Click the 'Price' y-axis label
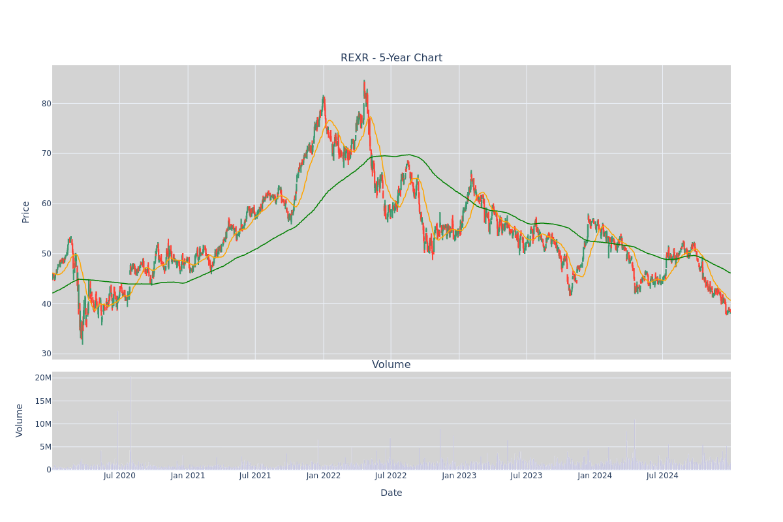 pos(26,212)
